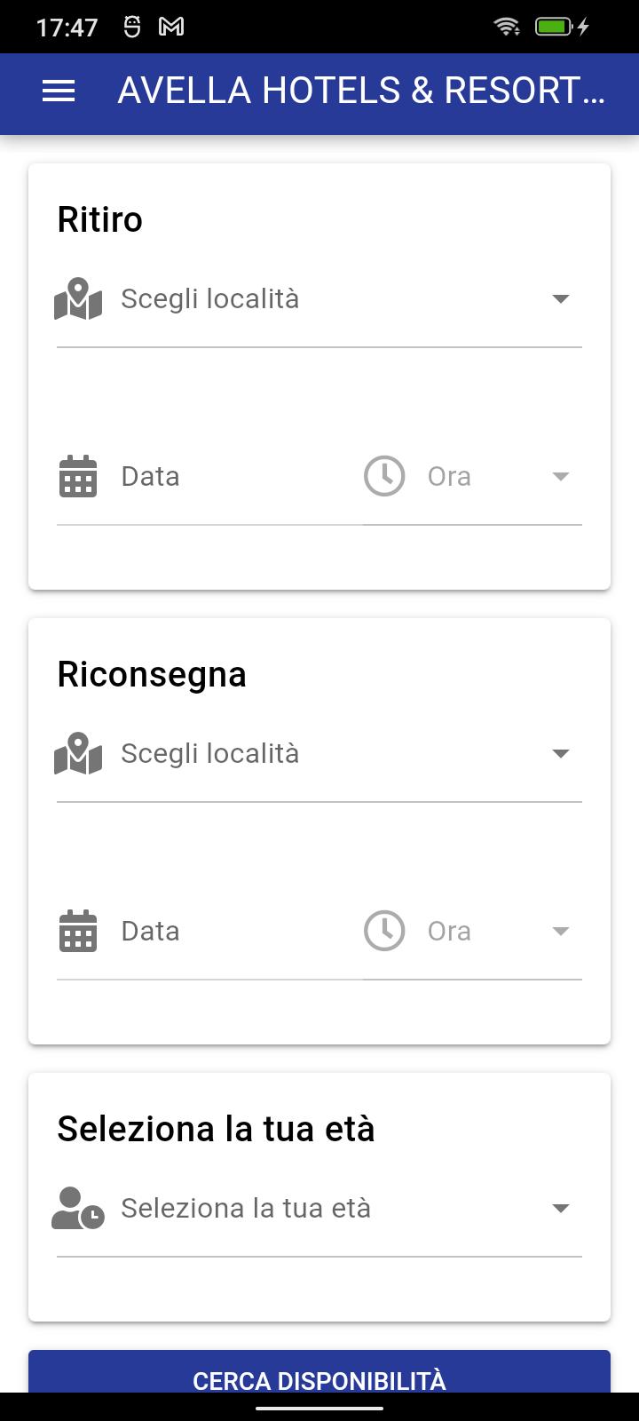The image size is (639, 1421).
Task: Tap the Avella Hotels & Resort title
Action: tap(361, 91)
